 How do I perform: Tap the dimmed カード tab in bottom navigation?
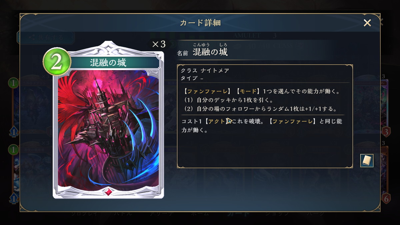click(239, 214)
